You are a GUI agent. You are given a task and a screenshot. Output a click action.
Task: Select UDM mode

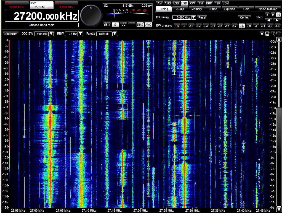point(225,3)
